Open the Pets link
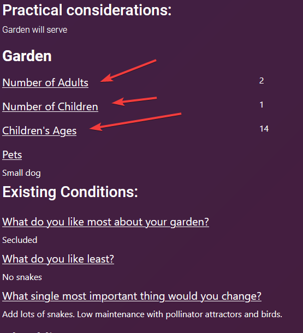The height and width of the screenshot is (333, 303). [x=12, y=154]
